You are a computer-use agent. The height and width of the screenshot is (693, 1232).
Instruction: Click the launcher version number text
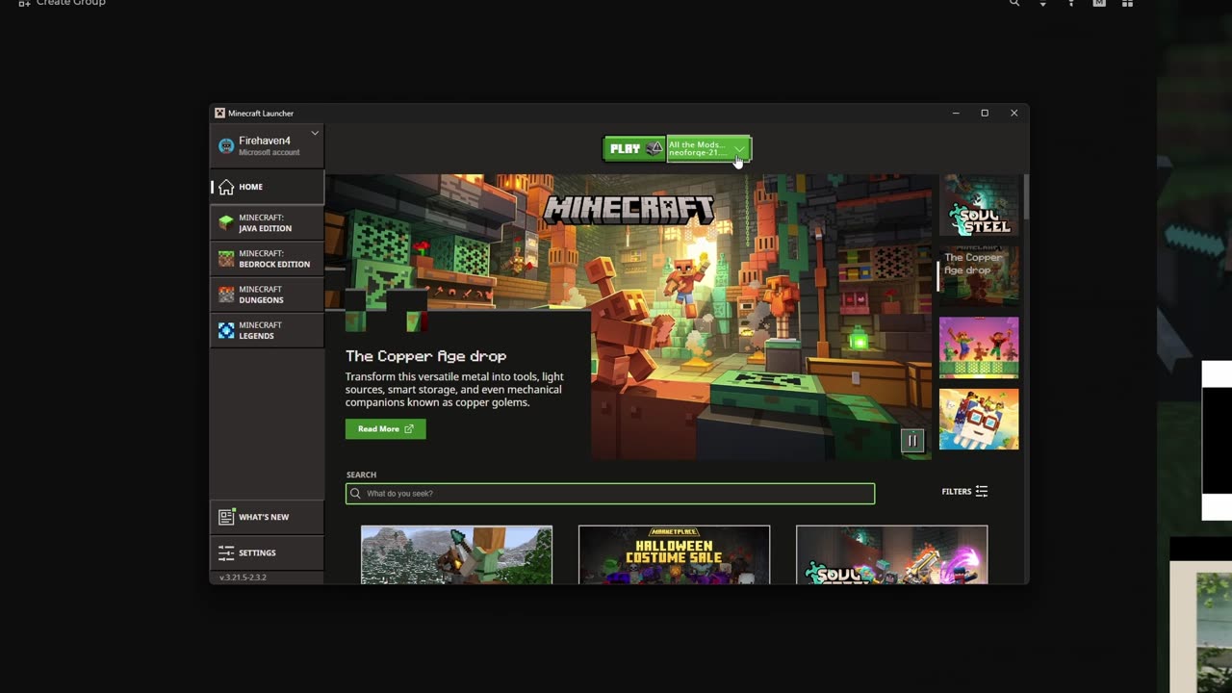pos(244,577)
